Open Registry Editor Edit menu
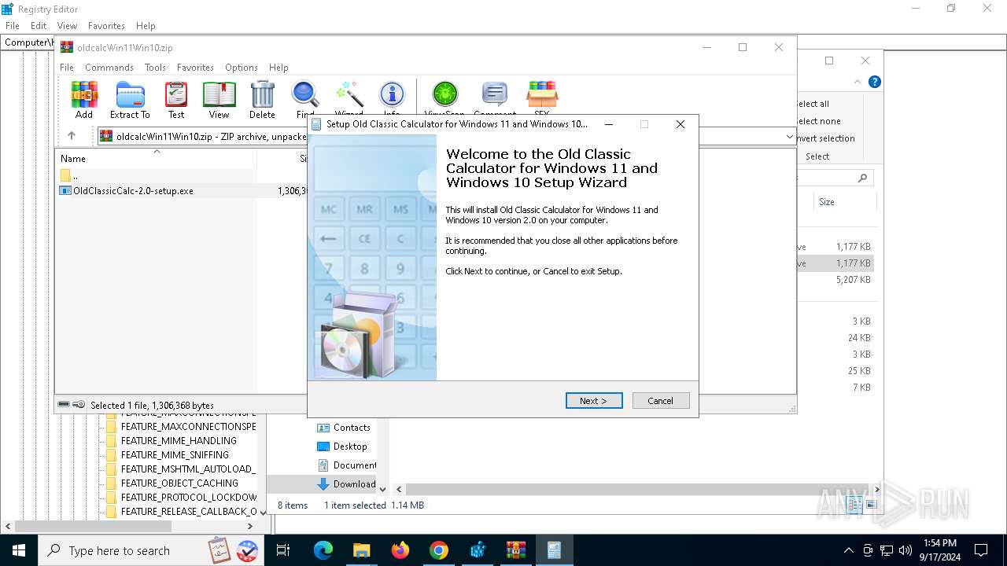The width and height of the screenshot is (1007, 566). point(39,26)
